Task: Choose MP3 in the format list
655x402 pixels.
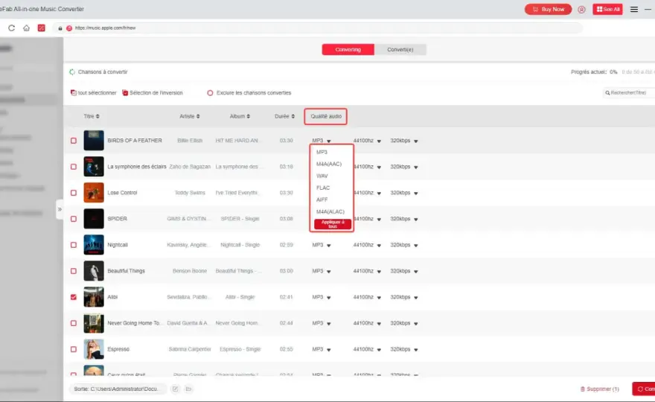Action: point(322,152)
